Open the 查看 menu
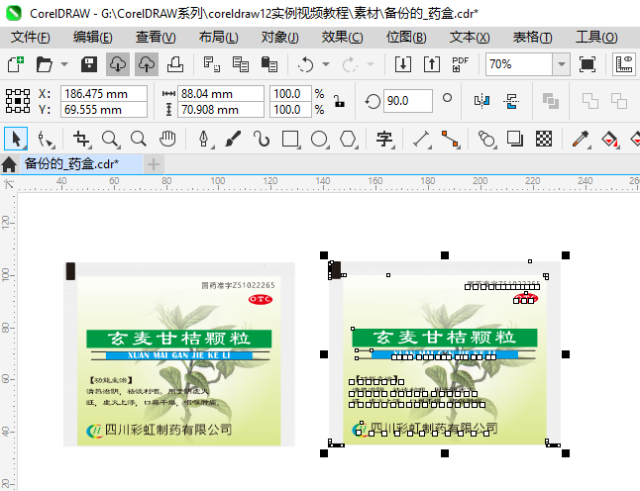Image resolution: width=640 pixels, height=491 pixels. click(x=156, y=38)
